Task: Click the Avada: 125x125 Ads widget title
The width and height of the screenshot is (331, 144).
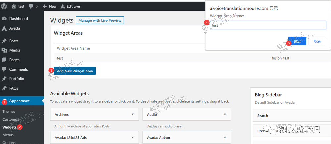Action: [x=71, y=138]
